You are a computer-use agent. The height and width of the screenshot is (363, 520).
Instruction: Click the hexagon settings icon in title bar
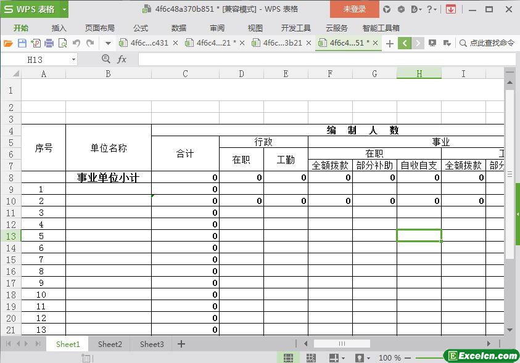pos(401,9)
